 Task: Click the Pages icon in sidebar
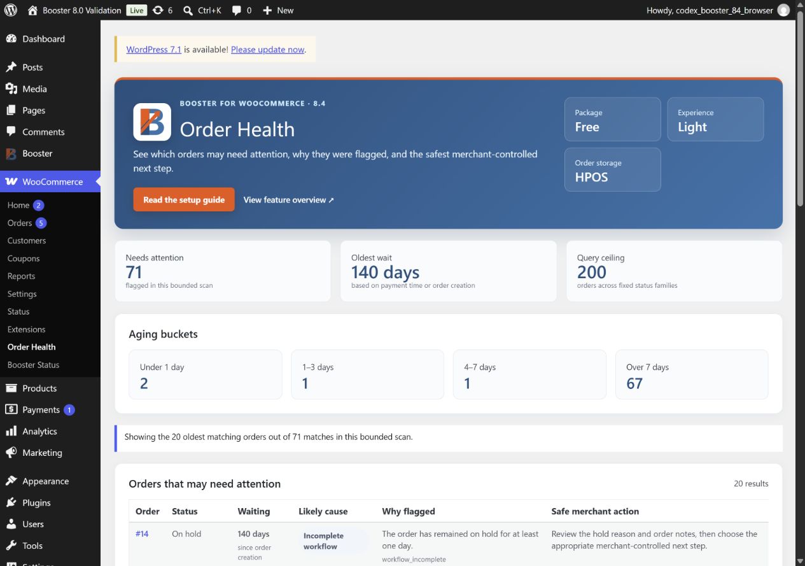[11, 110]
